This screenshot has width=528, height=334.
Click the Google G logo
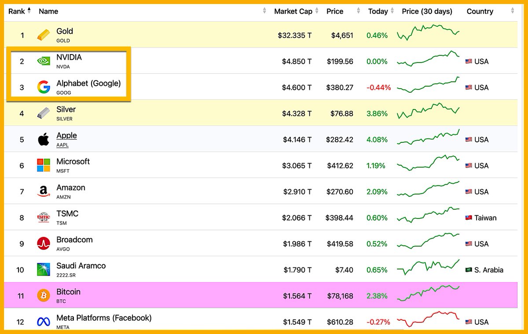point(44,87)
